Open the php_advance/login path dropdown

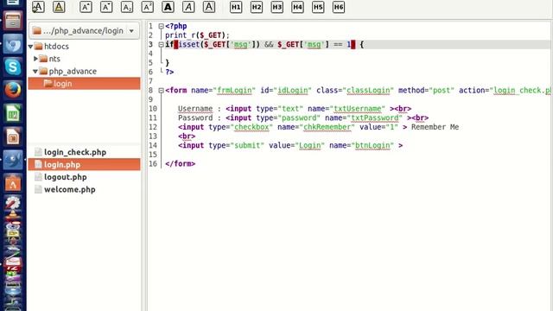point(84,31)
